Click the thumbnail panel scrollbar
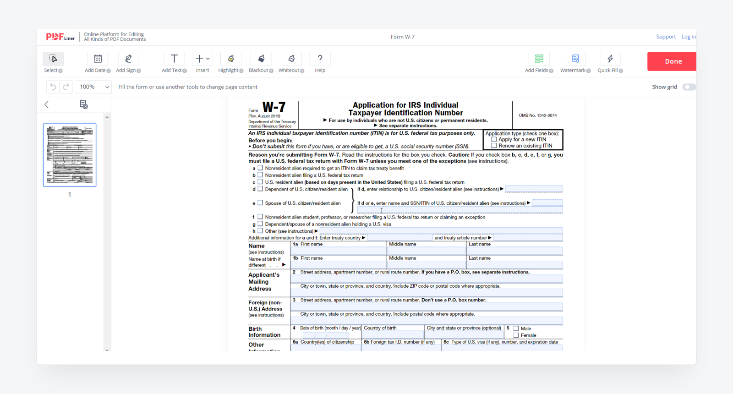Viewport: 733px width, 394px height. click(107, 233)
